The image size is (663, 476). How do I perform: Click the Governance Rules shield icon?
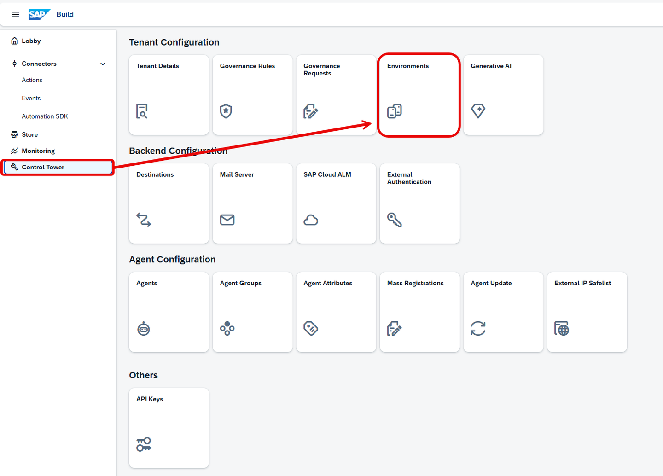[226, 111]
